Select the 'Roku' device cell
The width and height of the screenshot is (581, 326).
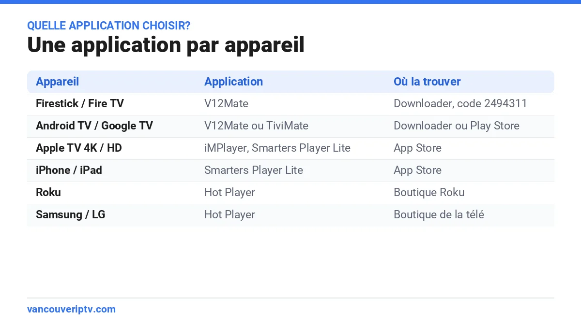coord(48,192)
